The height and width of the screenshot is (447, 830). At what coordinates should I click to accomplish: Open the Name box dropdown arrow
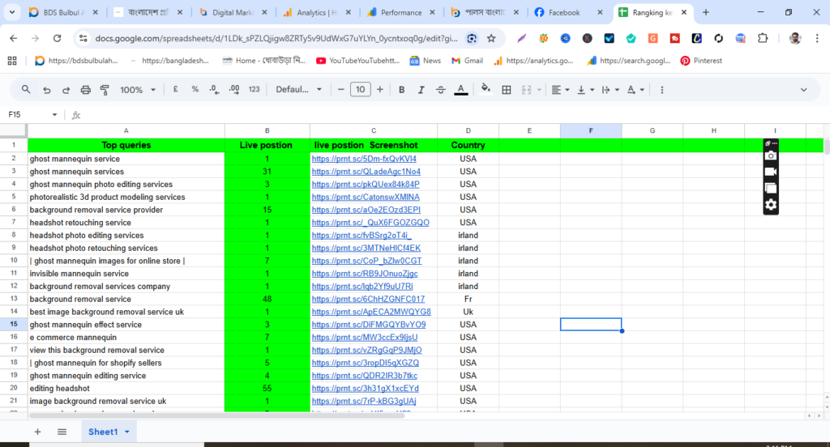pyautogui.click(x=54, y=115)
